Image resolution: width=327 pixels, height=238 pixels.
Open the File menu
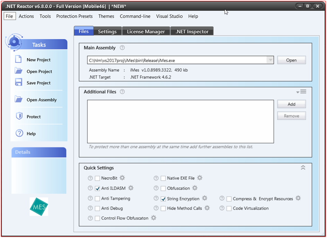(x=9, y=16)
